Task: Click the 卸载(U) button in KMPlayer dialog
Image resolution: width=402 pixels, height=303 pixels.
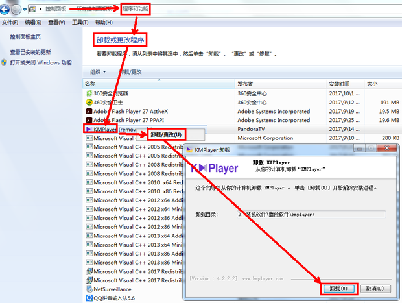Action: [338, 289]
